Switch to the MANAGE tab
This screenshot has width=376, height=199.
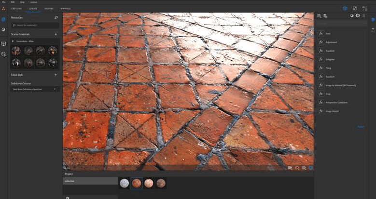(x=66, y=8)
